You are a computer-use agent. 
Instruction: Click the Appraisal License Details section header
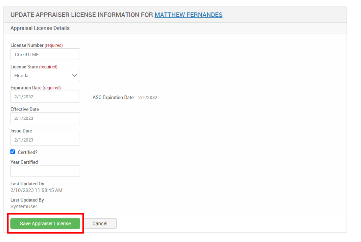(40, 28)
